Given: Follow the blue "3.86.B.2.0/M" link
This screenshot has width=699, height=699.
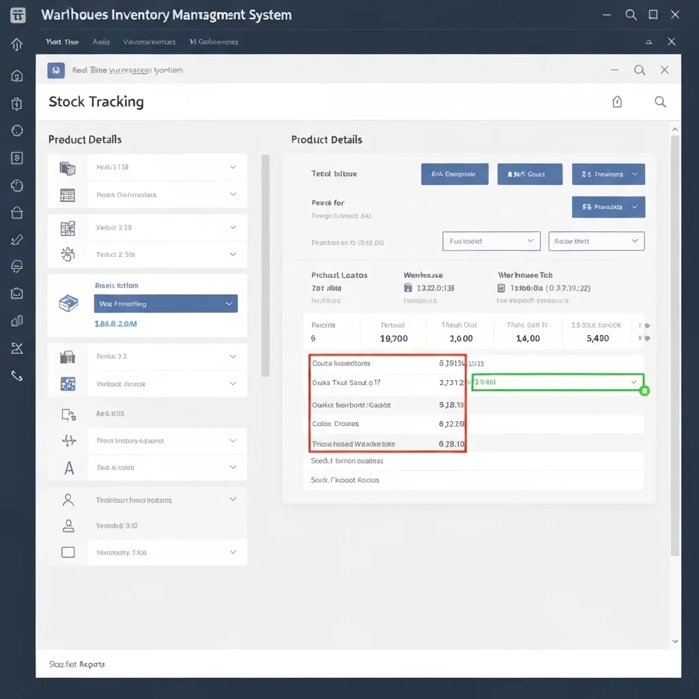Looking at the screenshot, I should [x=116, y=324].
